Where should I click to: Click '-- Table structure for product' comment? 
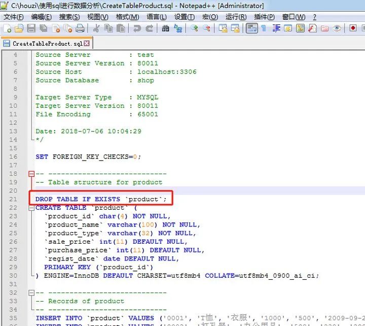click(99, 182)
